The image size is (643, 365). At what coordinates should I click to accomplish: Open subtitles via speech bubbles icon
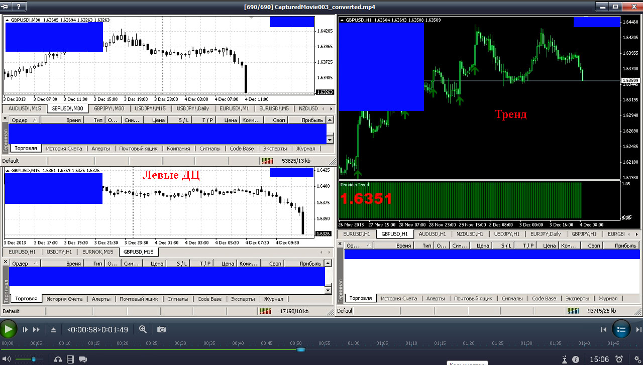(x=82, y=359)
